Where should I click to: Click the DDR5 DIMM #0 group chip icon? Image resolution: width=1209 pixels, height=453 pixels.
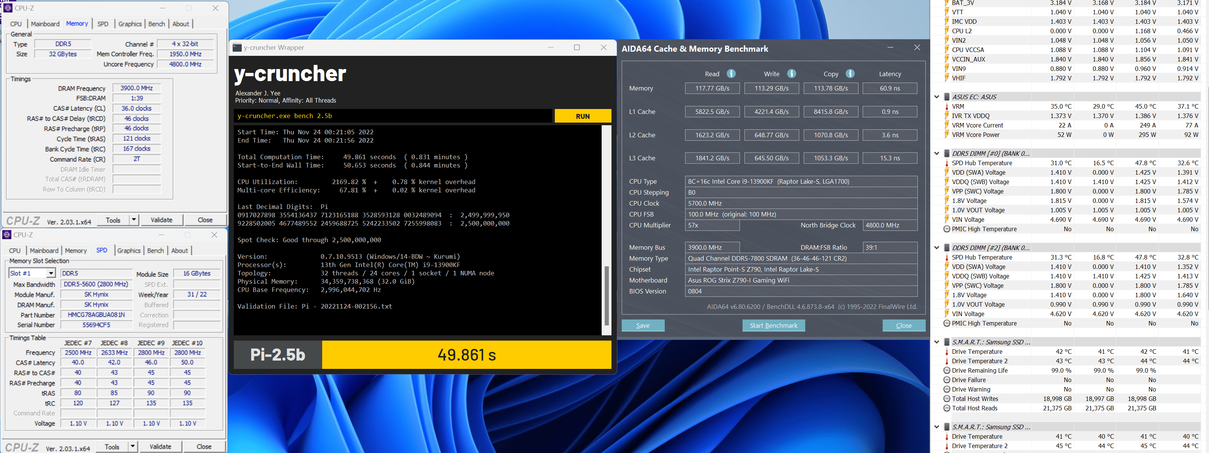click(947, 153)
